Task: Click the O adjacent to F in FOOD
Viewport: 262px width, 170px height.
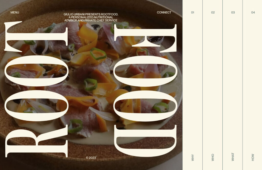Action: coord(145,71)
